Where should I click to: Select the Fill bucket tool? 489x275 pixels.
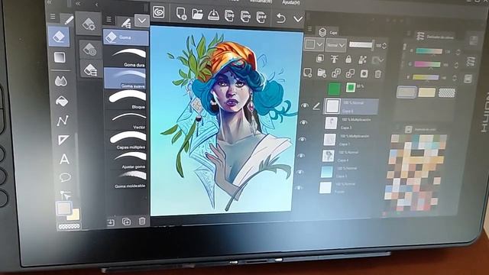pyautogui.click(x=62, y=101)
